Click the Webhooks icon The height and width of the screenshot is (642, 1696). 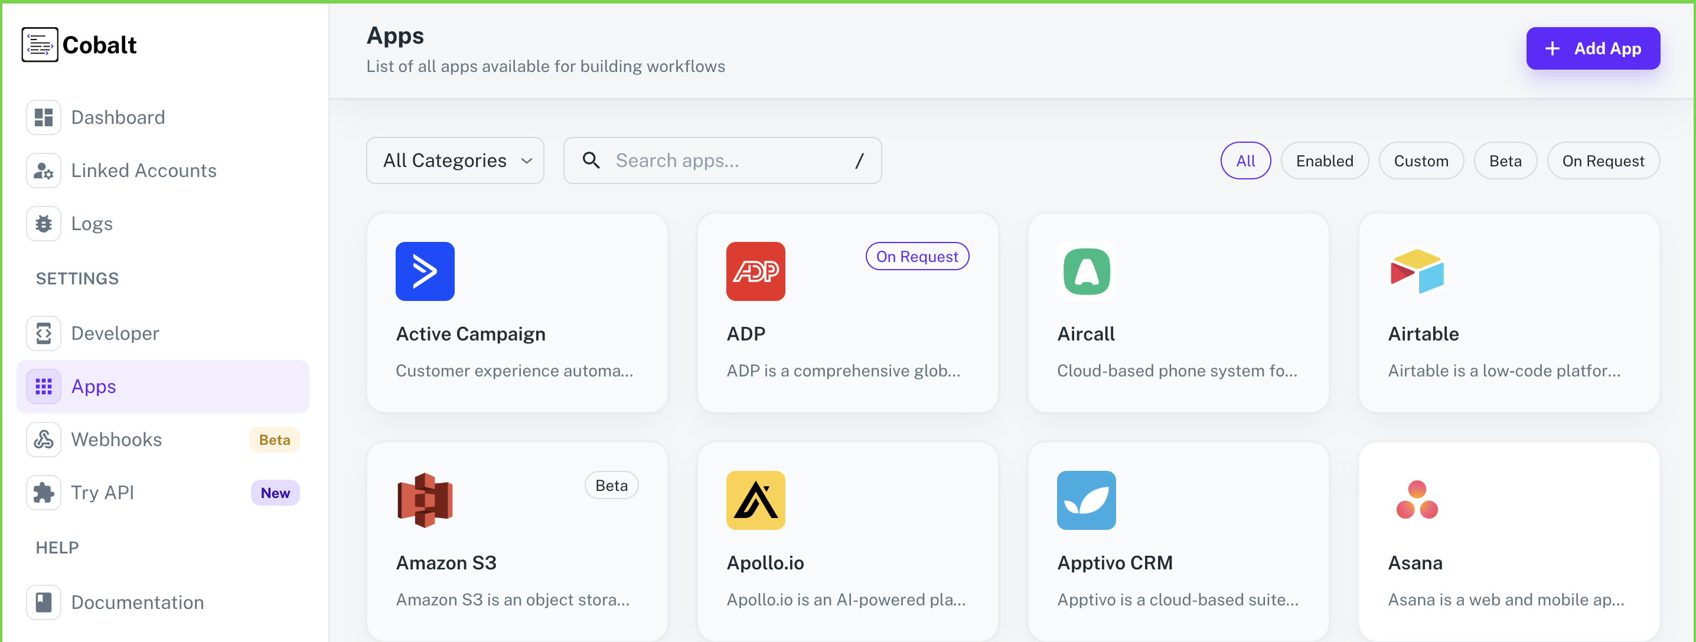click(x=44, y=440)
